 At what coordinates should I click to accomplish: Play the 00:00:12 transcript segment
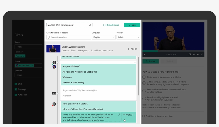pos(124,115)
